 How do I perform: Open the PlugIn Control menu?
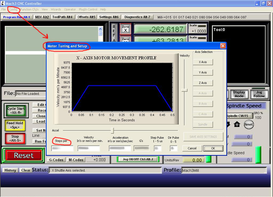pos(88,10)
